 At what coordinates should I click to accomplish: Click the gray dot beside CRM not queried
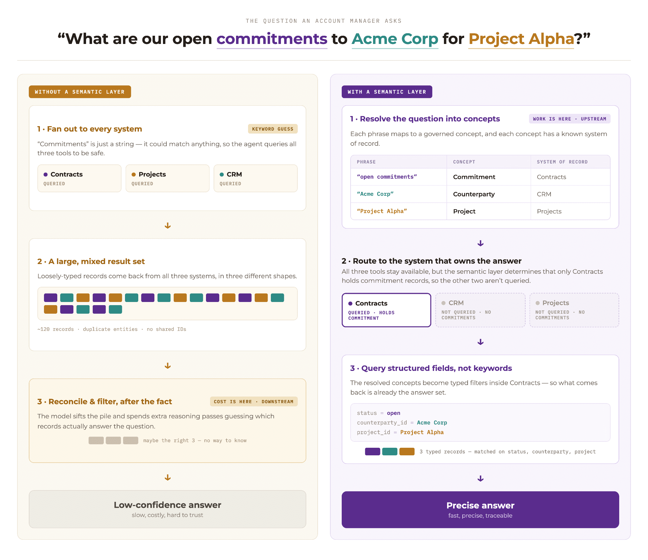point(444,303)
